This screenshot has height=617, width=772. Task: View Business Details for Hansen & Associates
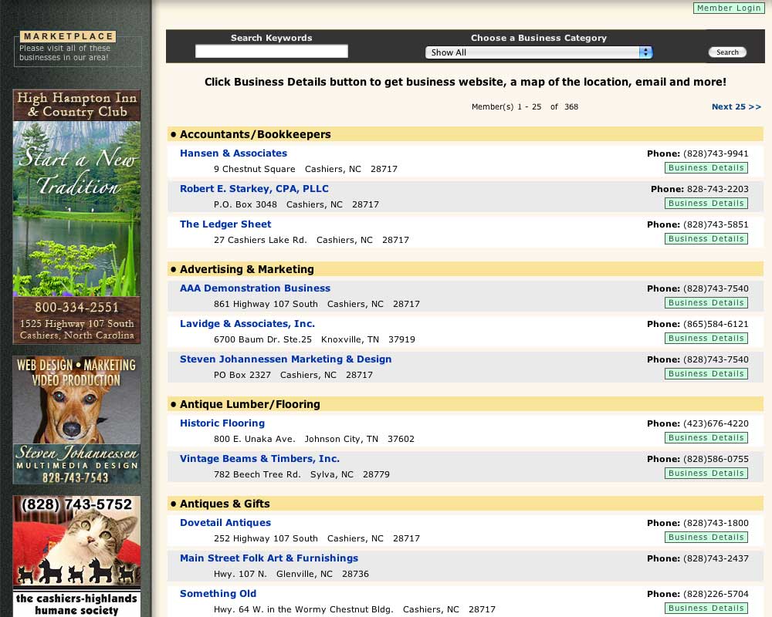[x=706, y=168]
